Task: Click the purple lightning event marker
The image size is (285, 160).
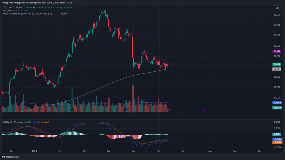Action: 168,110
